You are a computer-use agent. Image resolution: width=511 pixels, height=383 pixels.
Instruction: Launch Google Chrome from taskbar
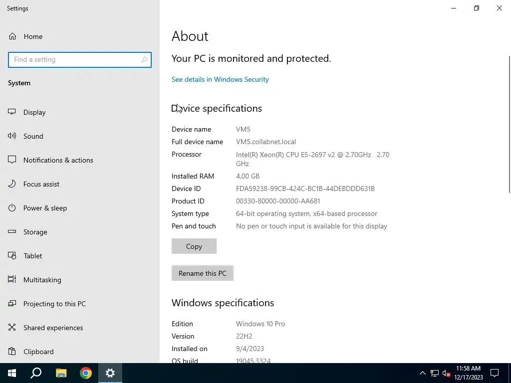(x=86, y=373)
